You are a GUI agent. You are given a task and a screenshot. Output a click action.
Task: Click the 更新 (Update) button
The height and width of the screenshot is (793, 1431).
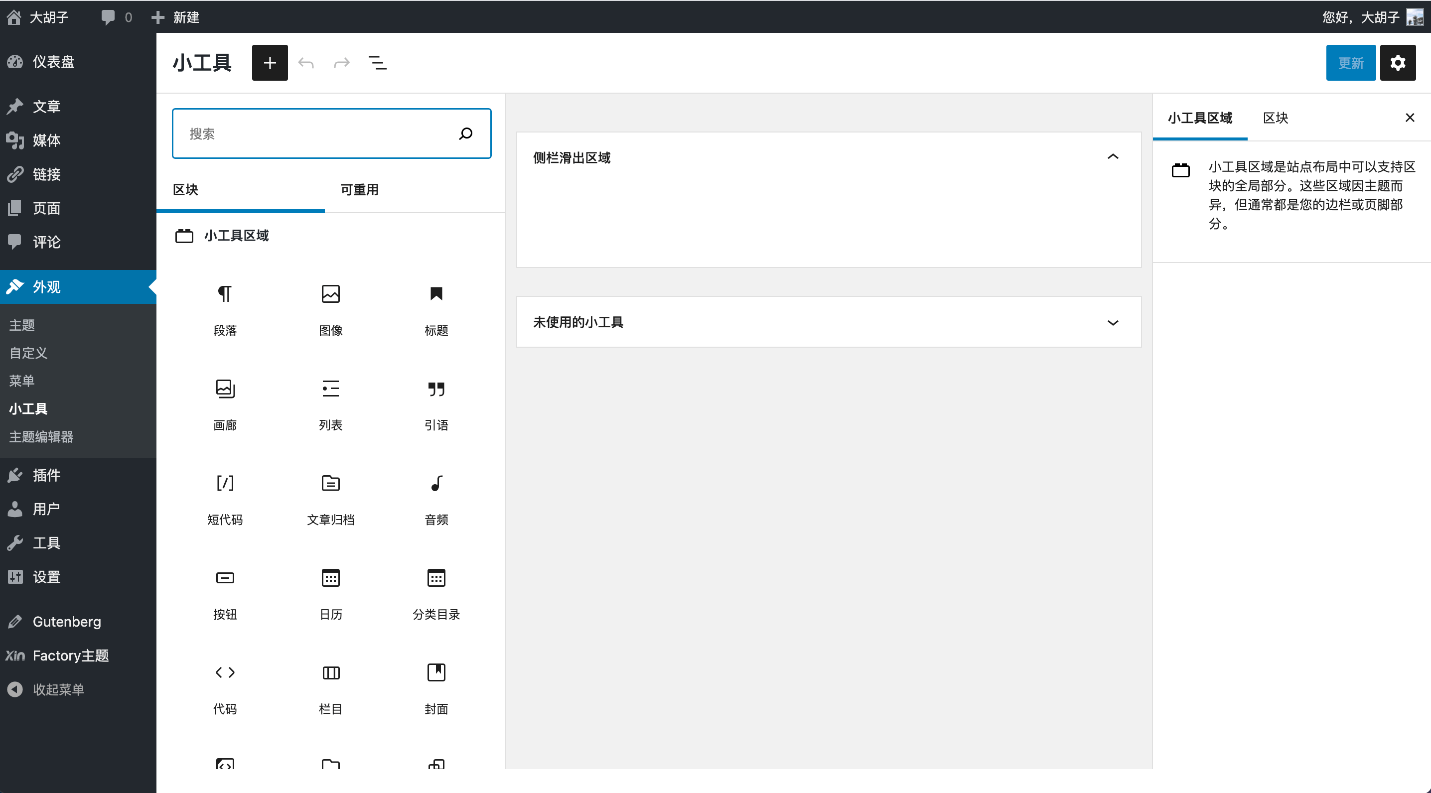tap(1350, 62)
